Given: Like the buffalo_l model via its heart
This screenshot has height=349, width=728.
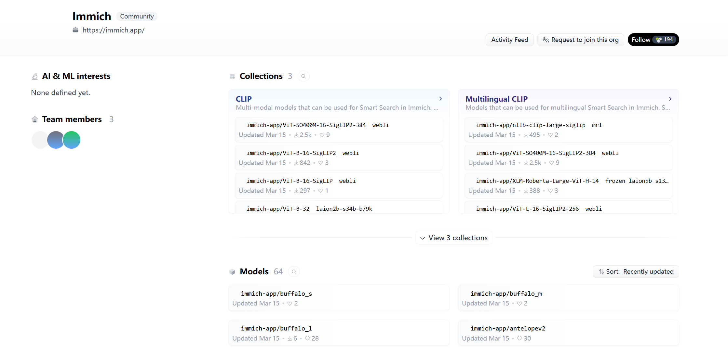Looking at the screenshot, I should (x=307, y=338).
